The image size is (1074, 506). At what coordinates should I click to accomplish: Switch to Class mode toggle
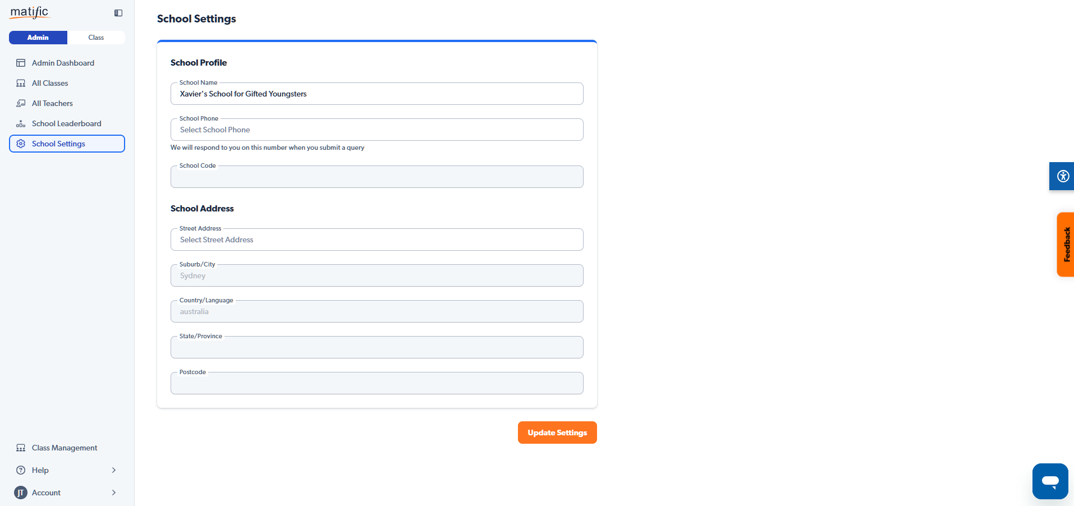[96, 38]
